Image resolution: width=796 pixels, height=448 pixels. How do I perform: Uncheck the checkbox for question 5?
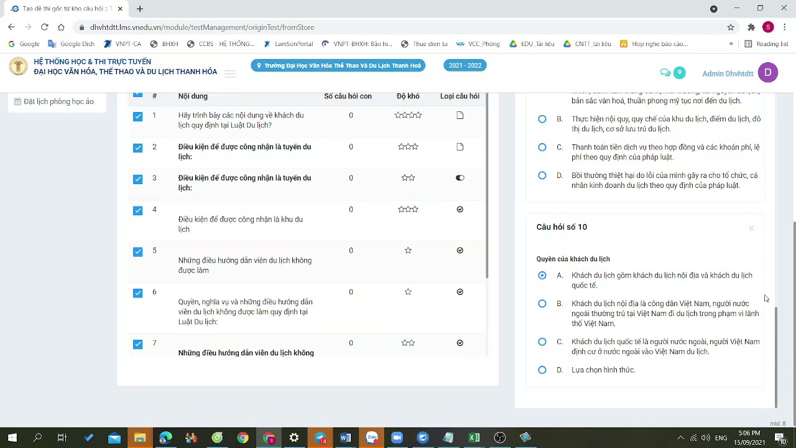(137, 251)
